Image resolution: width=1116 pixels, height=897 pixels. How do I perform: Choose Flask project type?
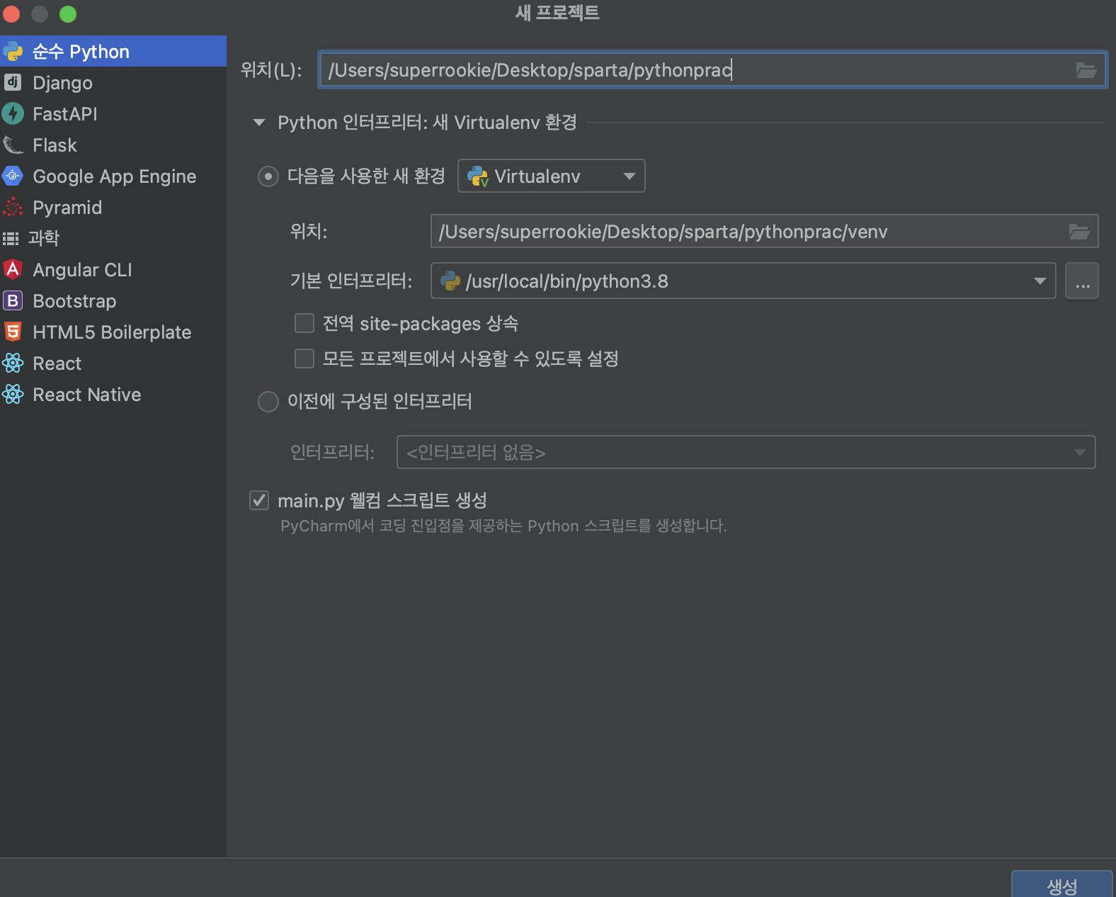113,145
